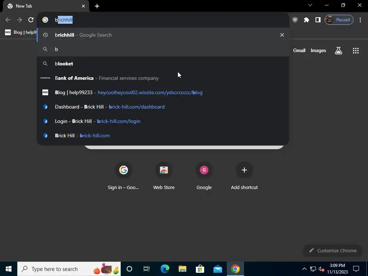368x276 pixels.
Task: Open the Google shortcut with pink G
Action: (x=204, y=176)
